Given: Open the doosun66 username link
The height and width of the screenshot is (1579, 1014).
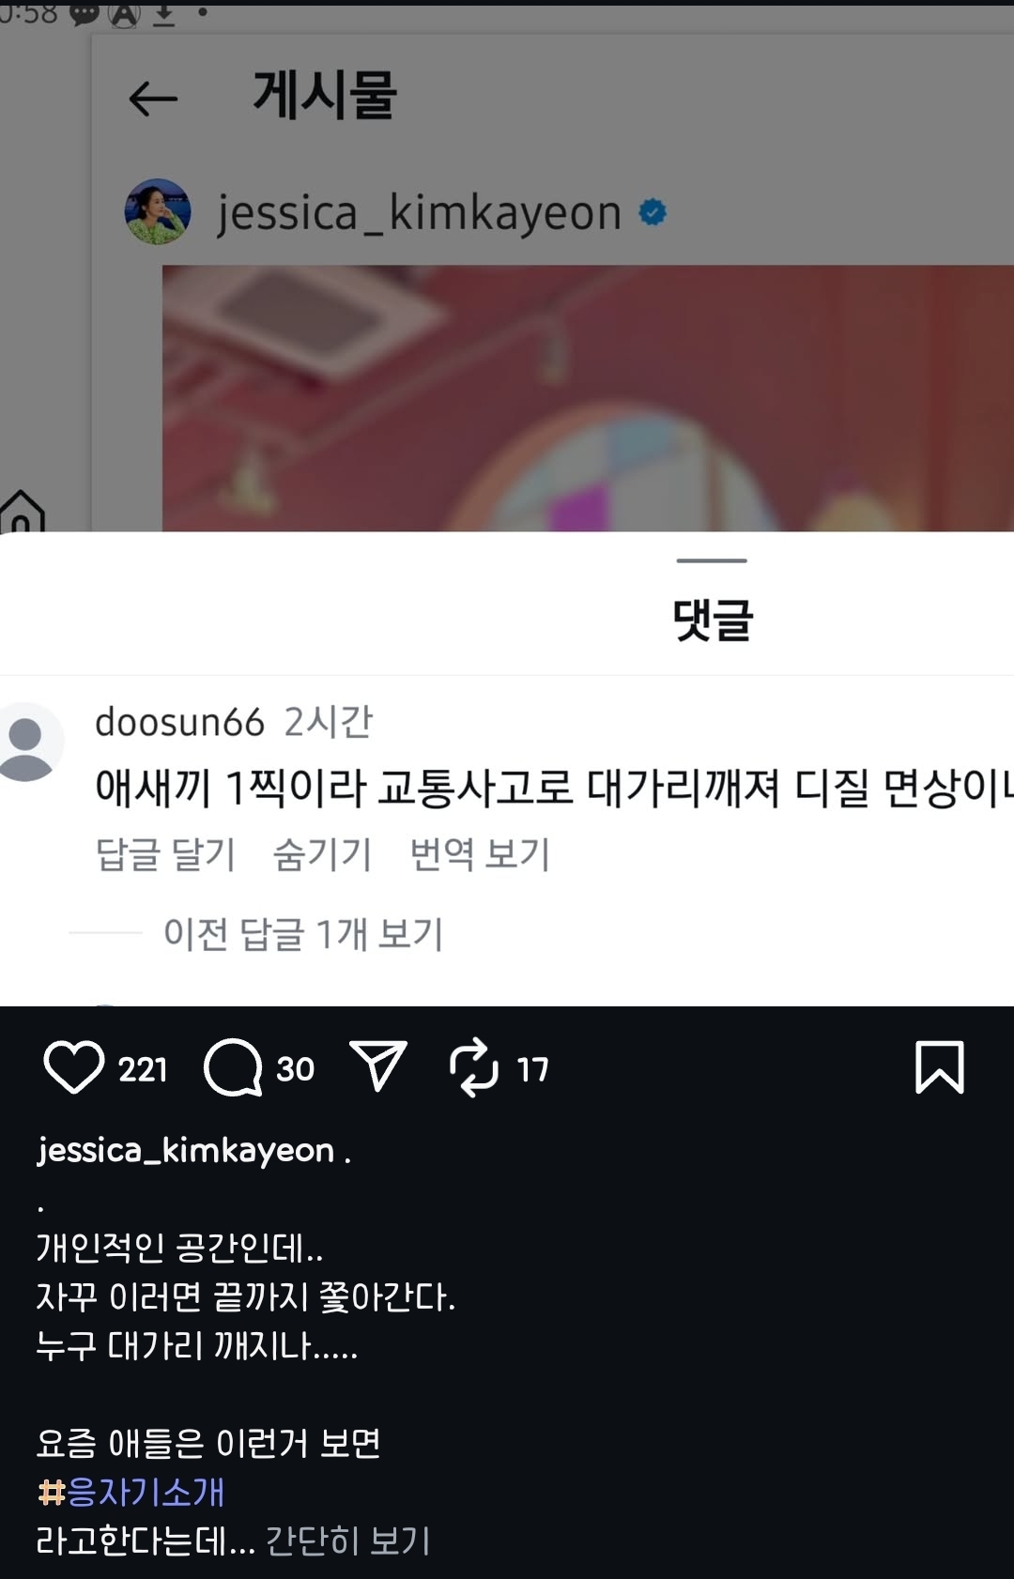Looking at the screenshot, I should pos(179,722).
